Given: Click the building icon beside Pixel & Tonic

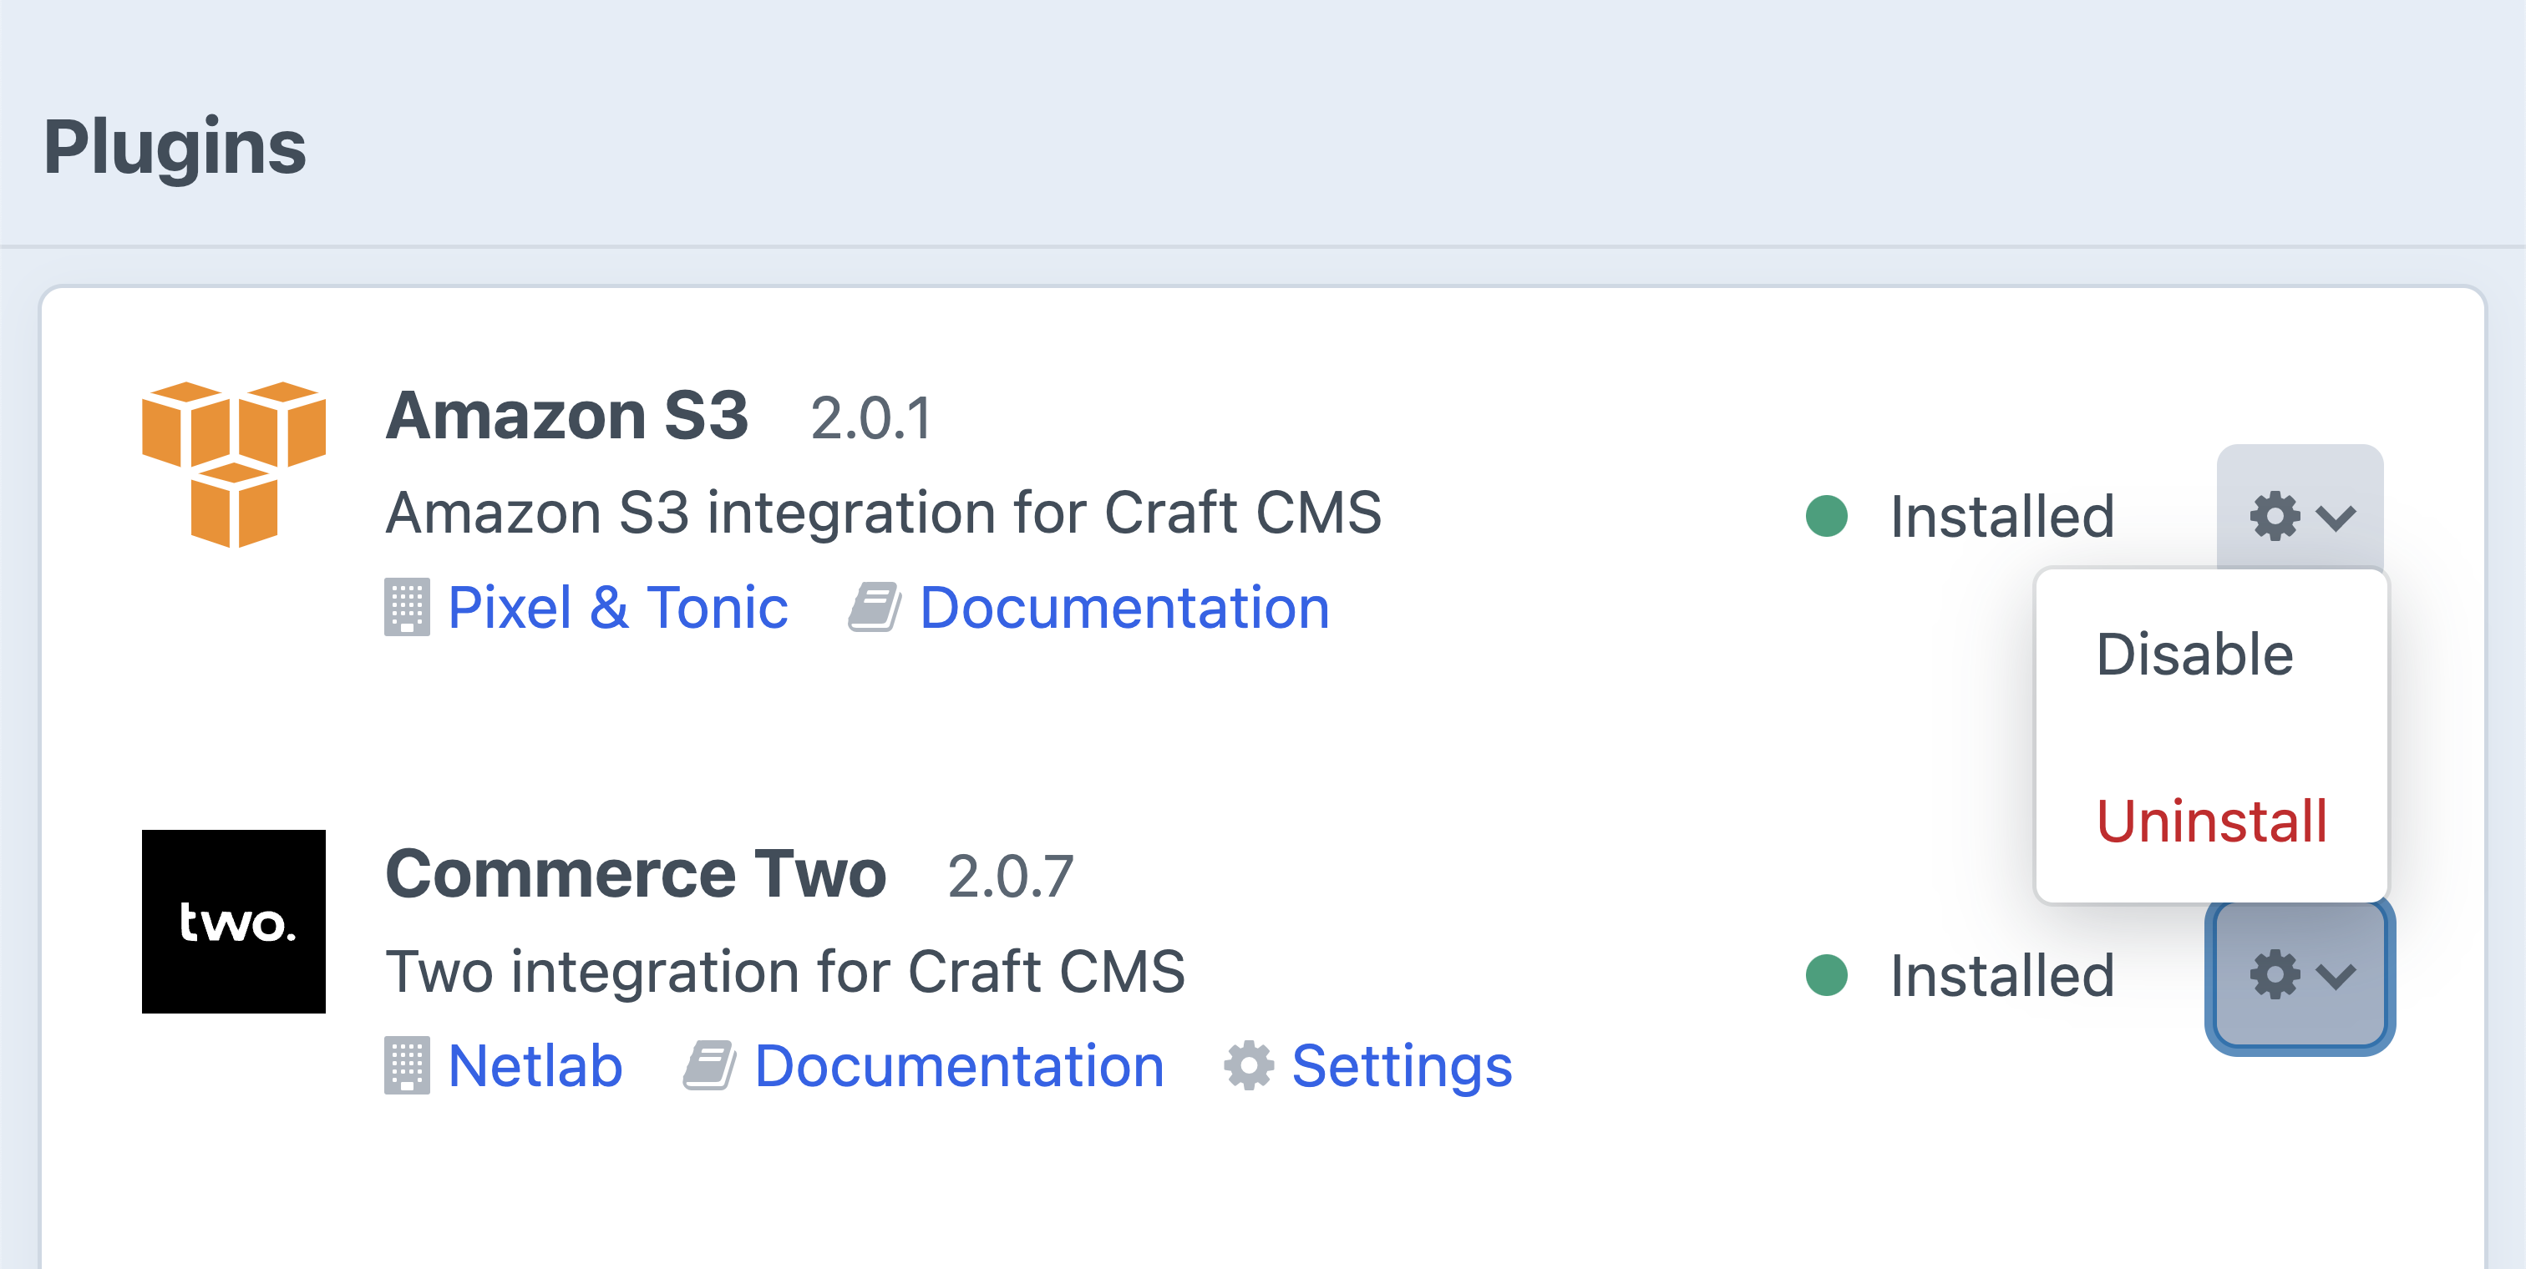Looking at the screenshot, I should (x=406, y=608).
